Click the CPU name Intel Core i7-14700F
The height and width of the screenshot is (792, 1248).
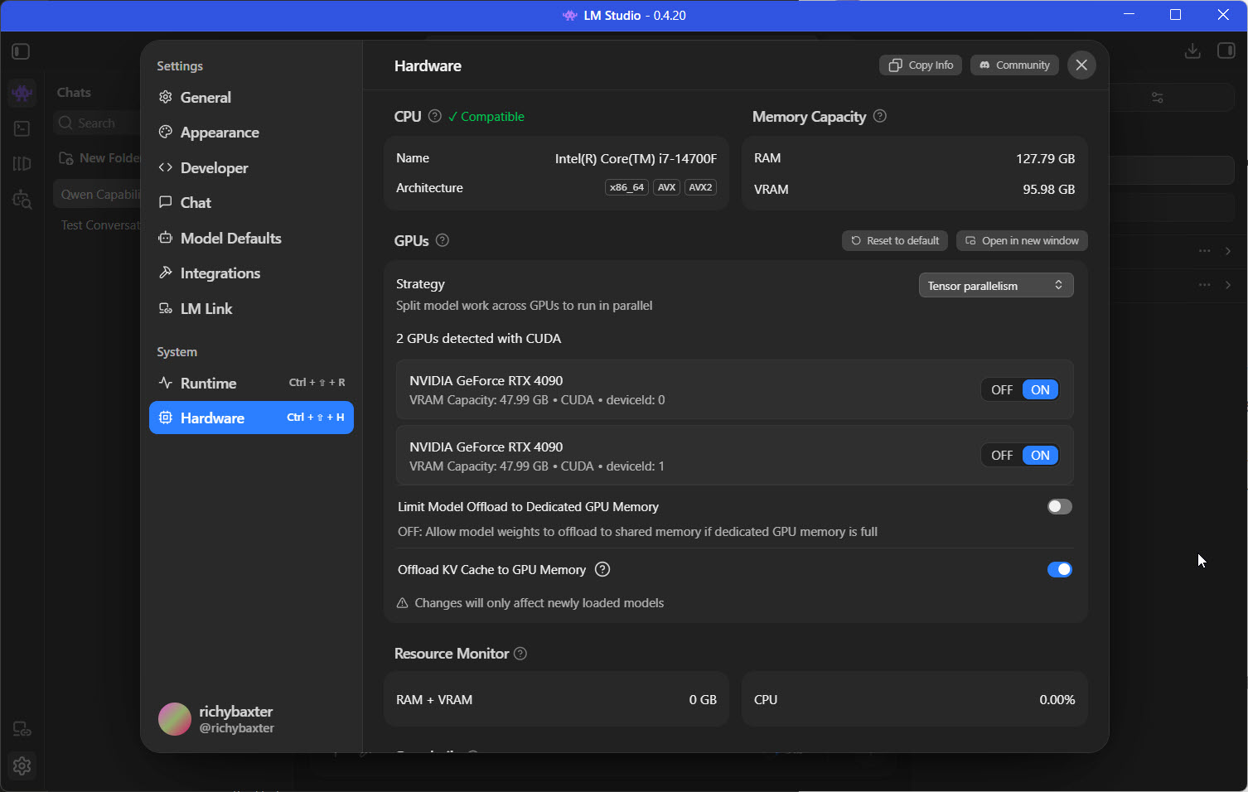click(636, 158)
